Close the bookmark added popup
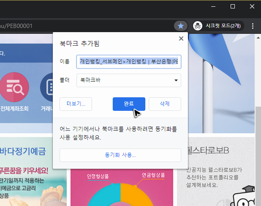Image resolution: width=261 pixels, height=206 pixels. click(181, 38)
